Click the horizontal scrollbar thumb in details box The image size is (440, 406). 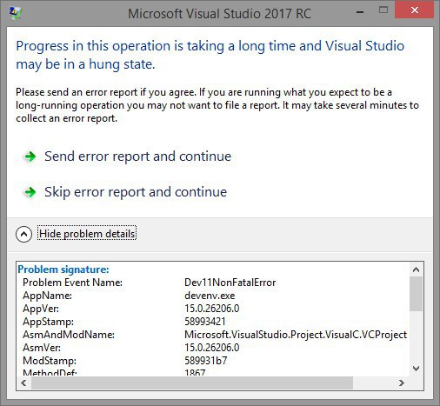[x=192, y=383]
